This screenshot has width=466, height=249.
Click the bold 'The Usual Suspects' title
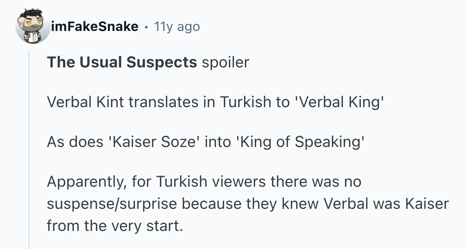(x=122, y=62)
